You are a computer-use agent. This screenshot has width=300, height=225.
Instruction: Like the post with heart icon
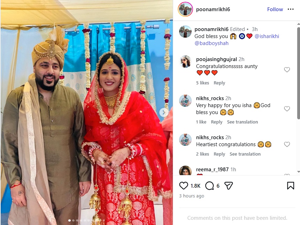tap(184, 186)
